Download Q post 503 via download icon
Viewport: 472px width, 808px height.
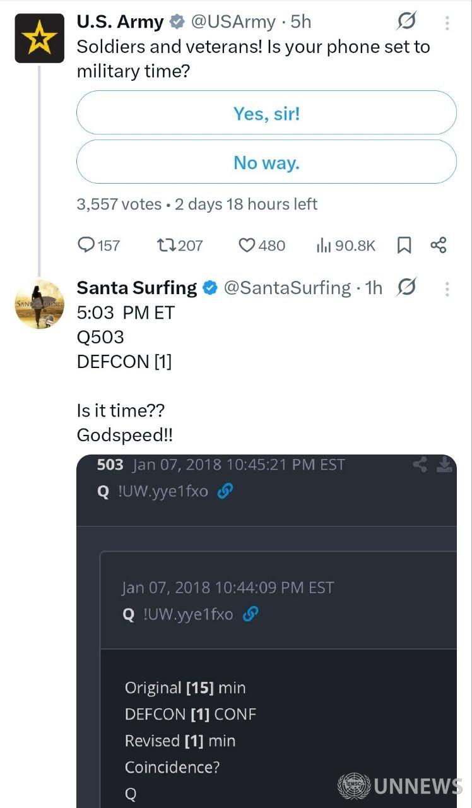click(445, 464)
